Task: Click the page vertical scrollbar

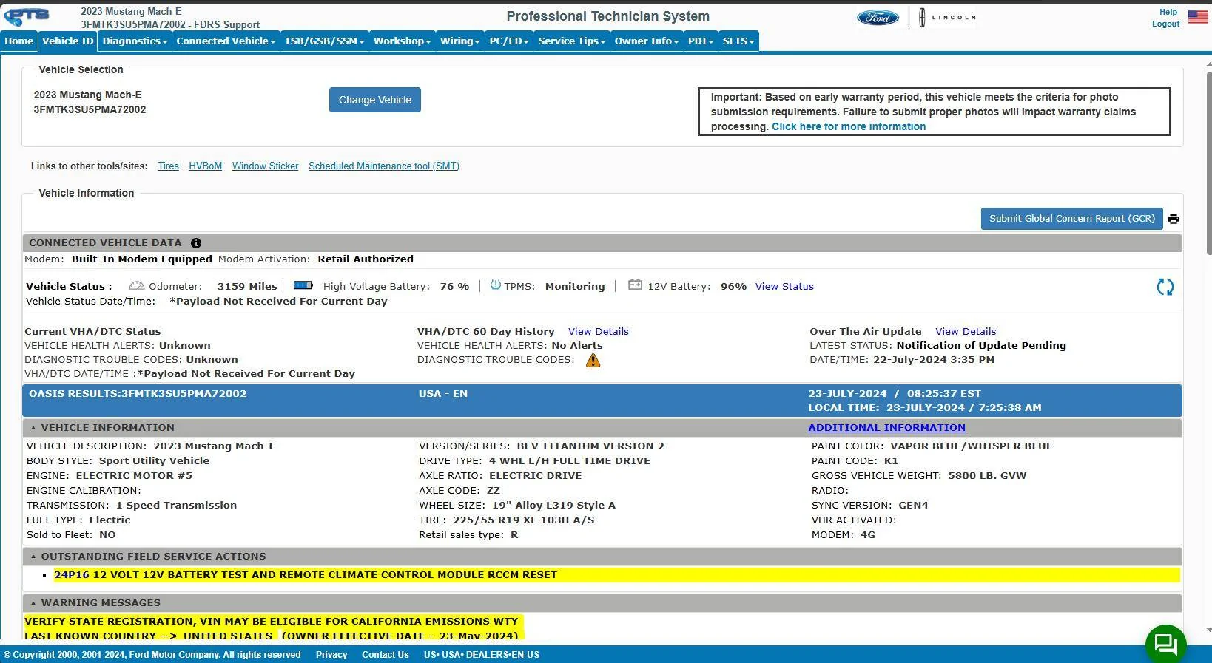Action: [x=1209, y=164]
